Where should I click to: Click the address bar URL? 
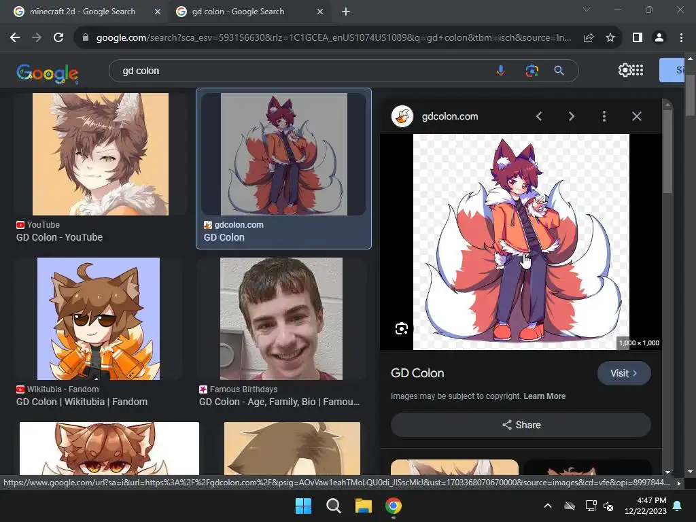(334, 38)
